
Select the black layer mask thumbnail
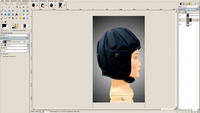[x=190, y=20]
